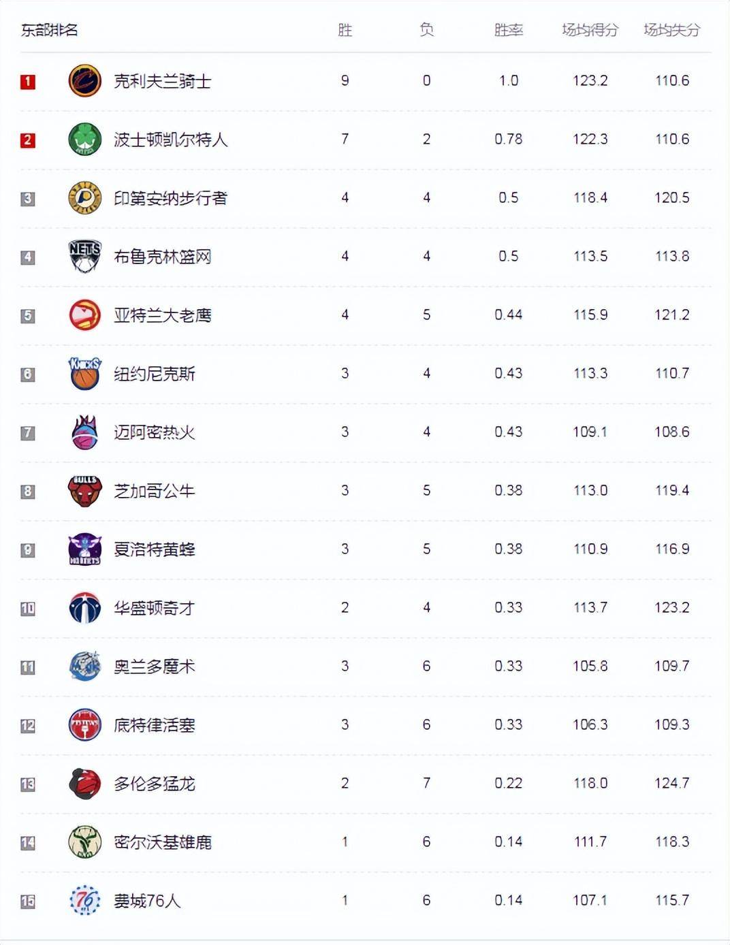The image size is (730, 945).
Task: Click the Toronto Raptors team logo
Action: click(x=85, y=784)
